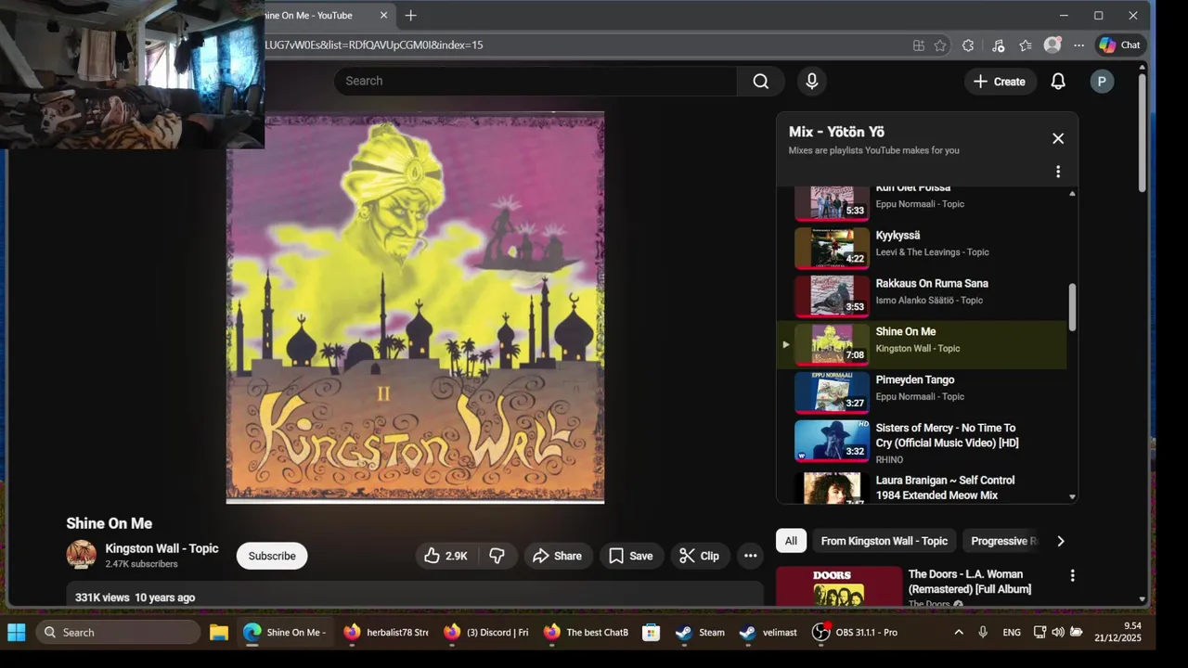Open the Mix playlist three-dot options
The height and width of the screenshot is (668, 1188).
tap(1058, 172)
